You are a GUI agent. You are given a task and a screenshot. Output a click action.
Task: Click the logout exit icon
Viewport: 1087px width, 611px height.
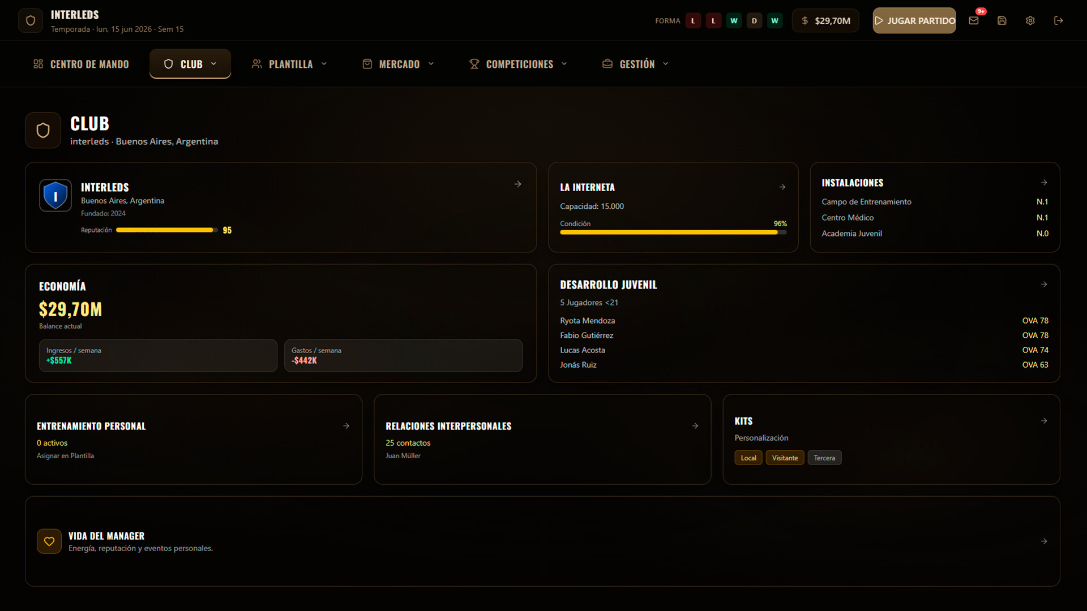click(1059, 20)
